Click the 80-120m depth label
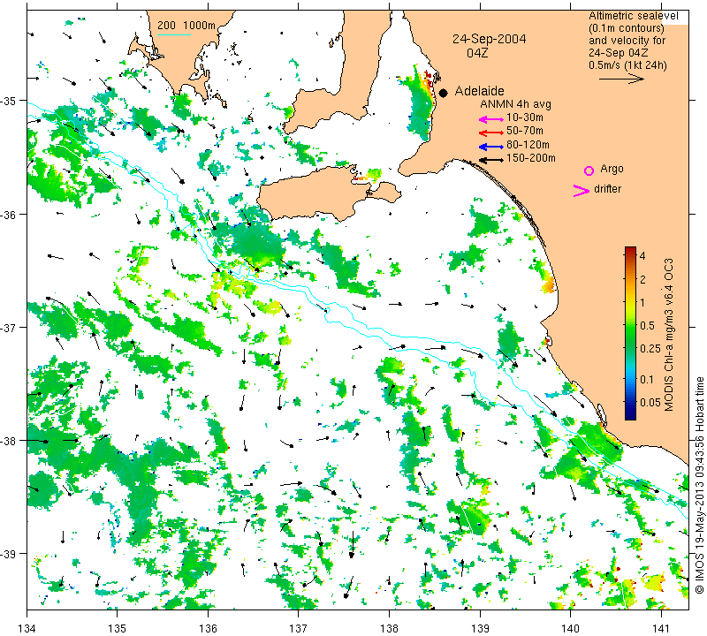This screenshot has height=636, width=707. (528, 145)
